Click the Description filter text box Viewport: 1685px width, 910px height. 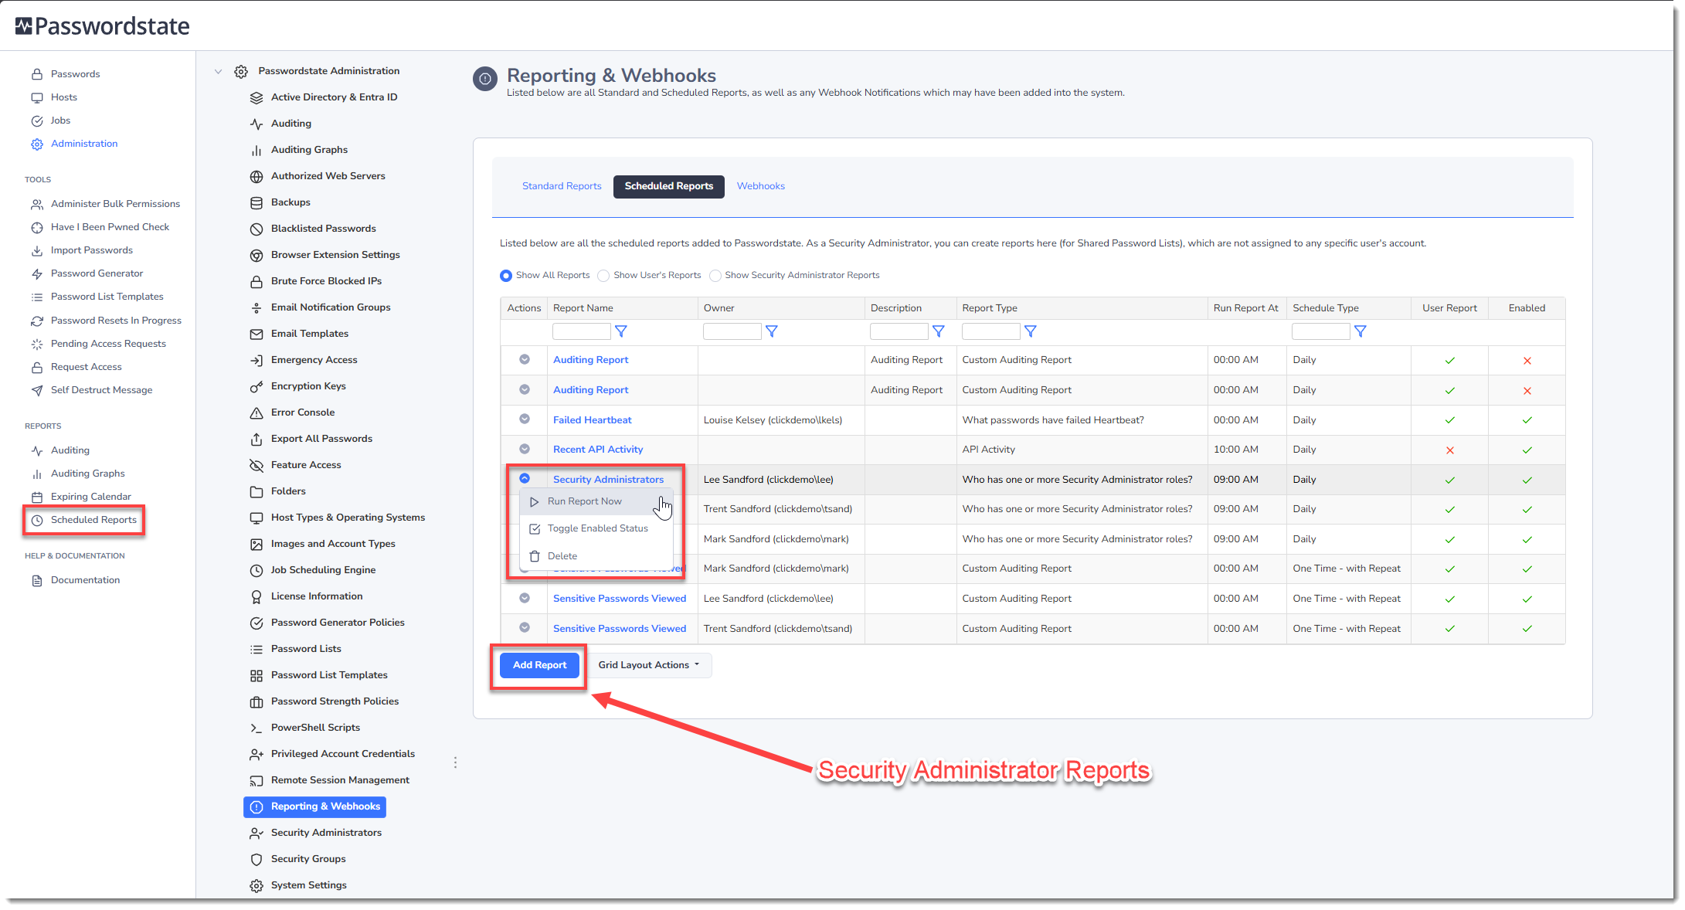pos(899,331)
